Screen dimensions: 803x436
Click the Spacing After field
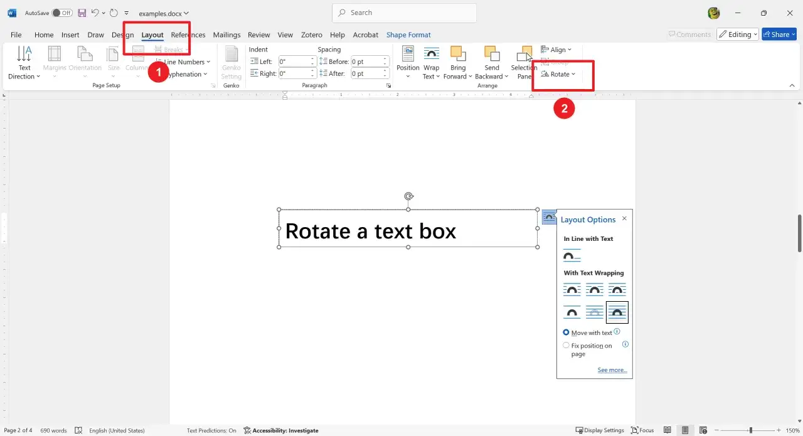pos(370,73)
